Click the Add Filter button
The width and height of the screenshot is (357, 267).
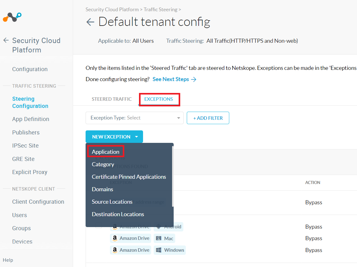coord(208,118)
